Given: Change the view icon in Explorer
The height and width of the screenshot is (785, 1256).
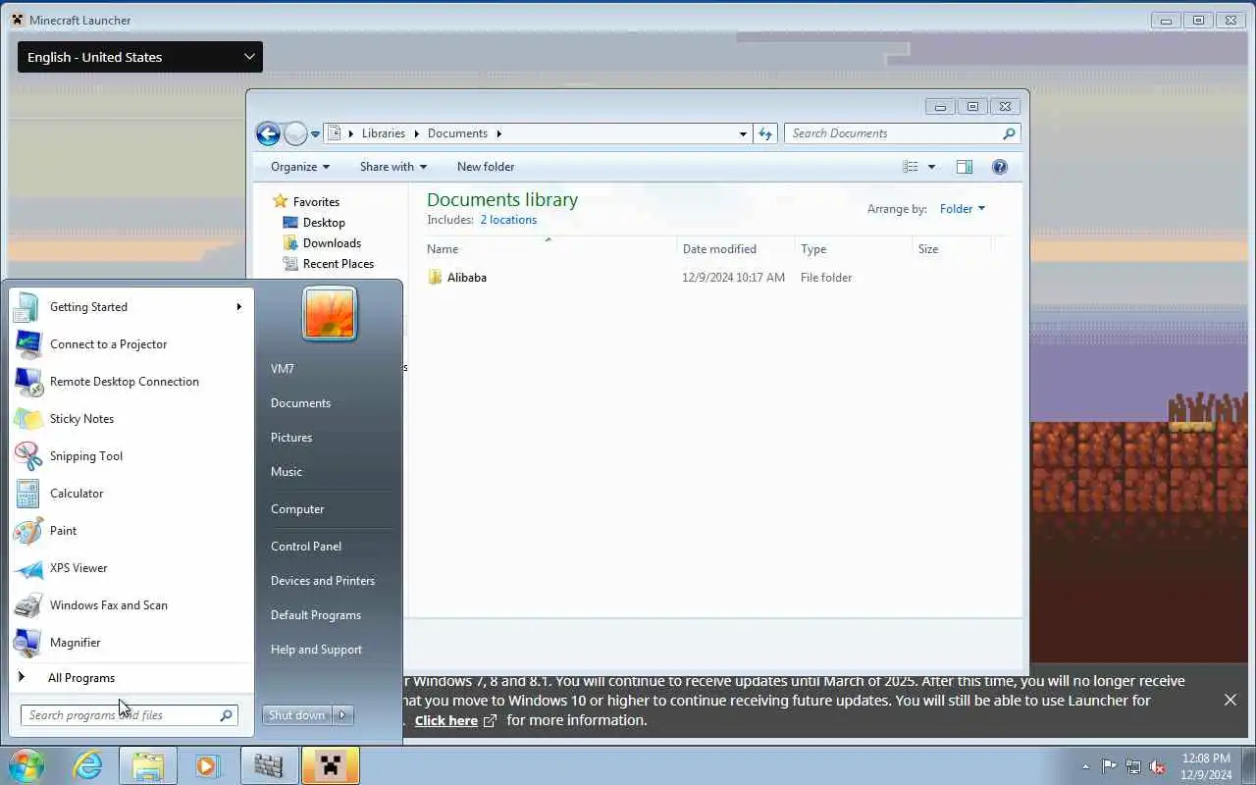Looking at the screenshot, I should point(911,167).
